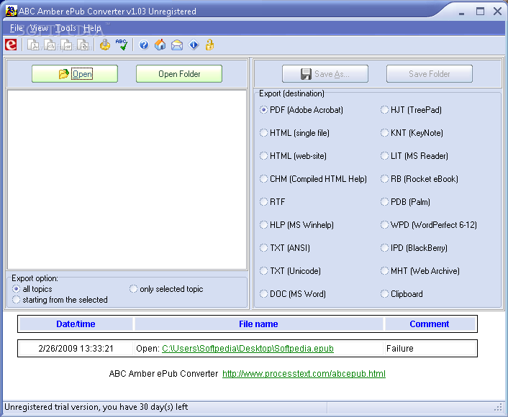508x417 pixels.
Task: Click the yellow padlock register icon
Action: pos(209,45)
